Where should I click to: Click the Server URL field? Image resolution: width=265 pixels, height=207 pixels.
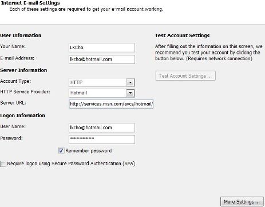(111, 104)
